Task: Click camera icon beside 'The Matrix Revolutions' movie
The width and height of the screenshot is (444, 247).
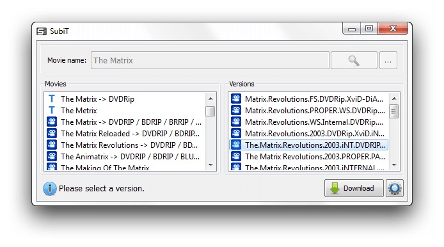Action: point(52,145)
